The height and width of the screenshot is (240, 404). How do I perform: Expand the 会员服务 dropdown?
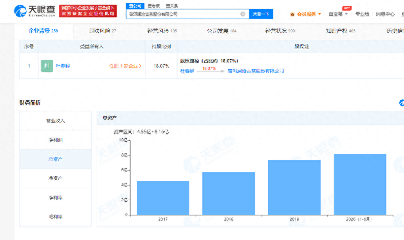click(x=319, y=14)
